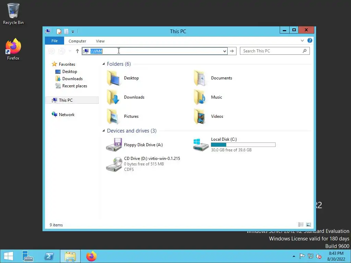The height and width of the screenshot is (263, 351).
Task: Click the Search This PC field
Action: click(x=275, y=51)
